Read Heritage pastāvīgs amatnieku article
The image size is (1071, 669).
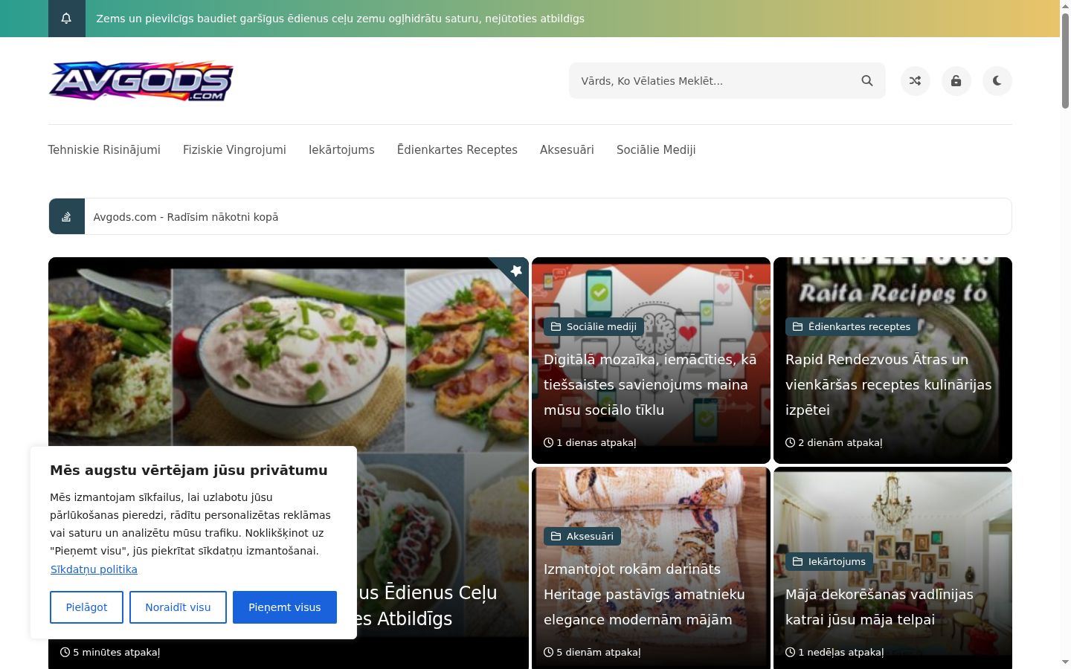coord(644,594)
